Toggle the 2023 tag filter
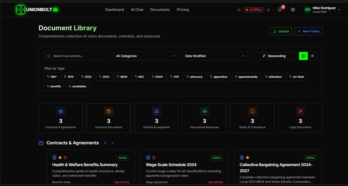The width and height of the screenshot is (348, 186). pos(86,77)
